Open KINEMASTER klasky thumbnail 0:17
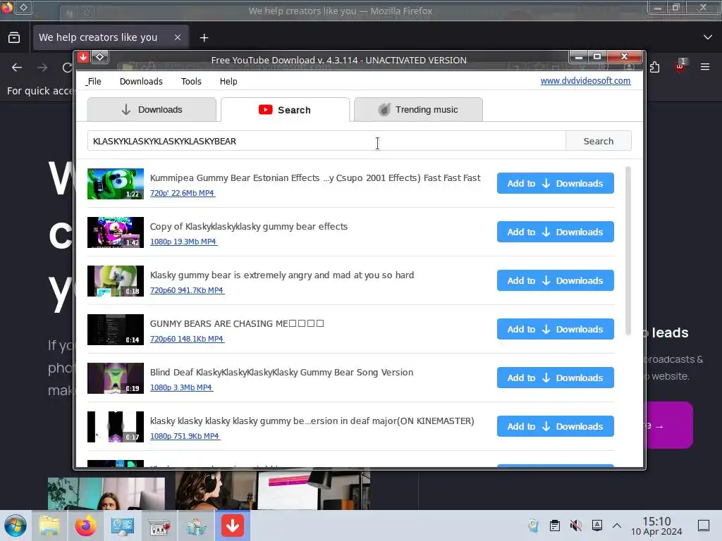The width and height of the screenshot is (722, 541). click(116, 427)
